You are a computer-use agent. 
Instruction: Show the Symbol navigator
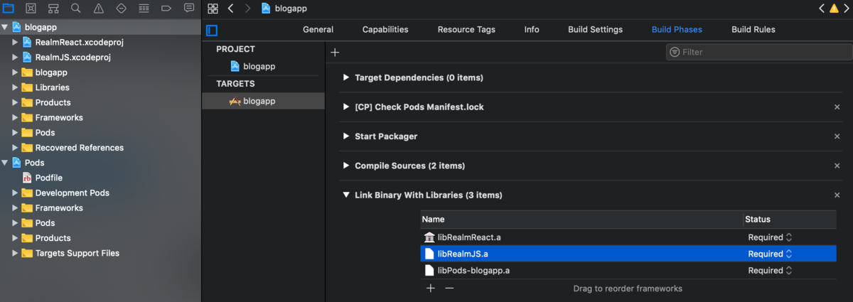[x=53, y=9]
